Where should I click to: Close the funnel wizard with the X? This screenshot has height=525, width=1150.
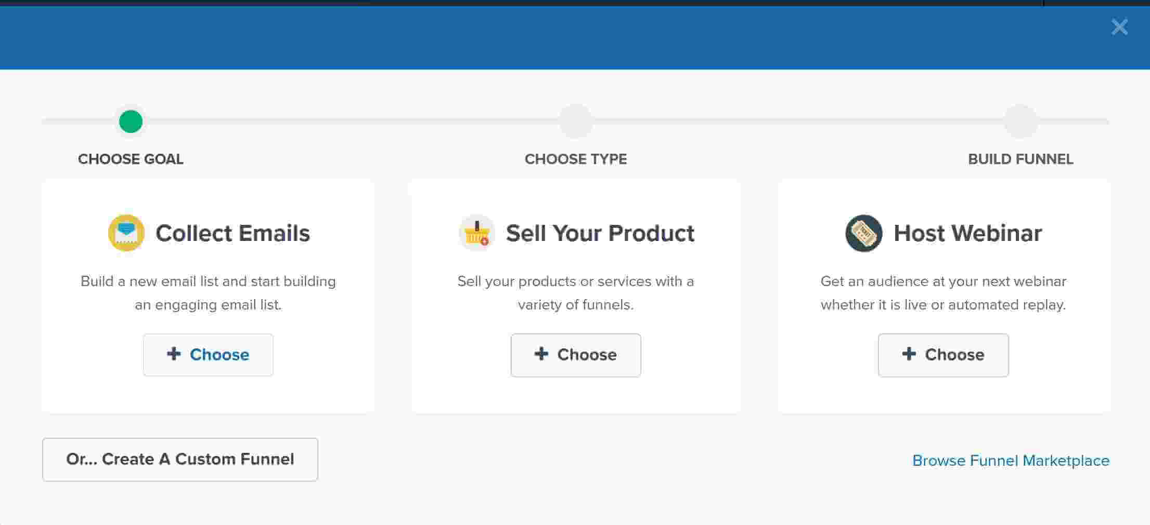click(x=1119, y=27)
